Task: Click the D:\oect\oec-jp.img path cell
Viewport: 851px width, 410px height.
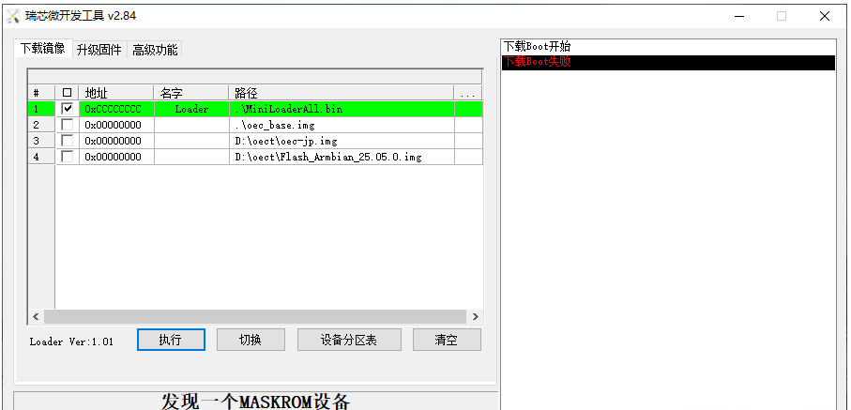Action: (x=342, y=141)
